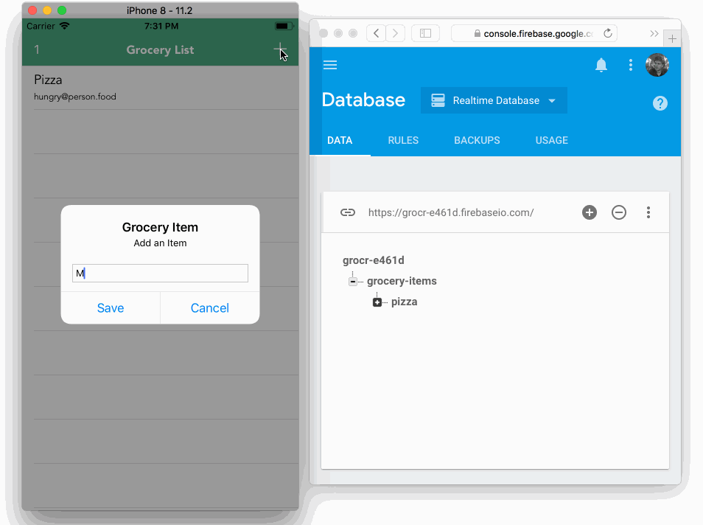Select the grocr-e461d root node

[373, 260]
